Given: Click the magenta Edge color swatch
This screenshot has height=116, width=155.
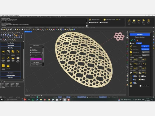Looking at the screenshot, I should pyautogui.click(x=36, y=59).
